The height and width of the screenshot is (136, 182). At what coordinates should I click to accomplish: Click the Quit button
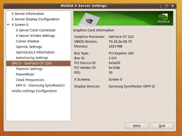pos(162,126)
